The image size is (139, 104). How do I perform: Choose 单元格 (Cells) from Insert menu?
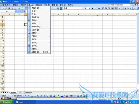pos(39,8)
